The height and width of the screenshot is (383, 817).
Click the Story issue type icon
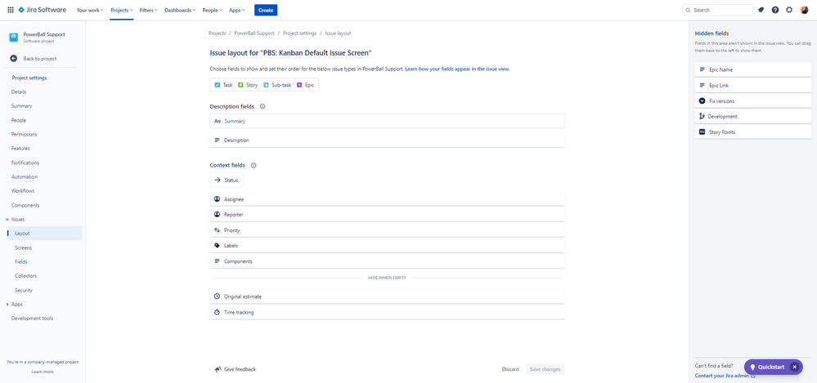240,85
